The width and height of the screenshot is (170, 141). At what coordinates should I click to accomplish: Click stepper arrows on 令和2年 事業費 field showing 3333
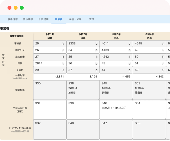click(x=97, y=44)
